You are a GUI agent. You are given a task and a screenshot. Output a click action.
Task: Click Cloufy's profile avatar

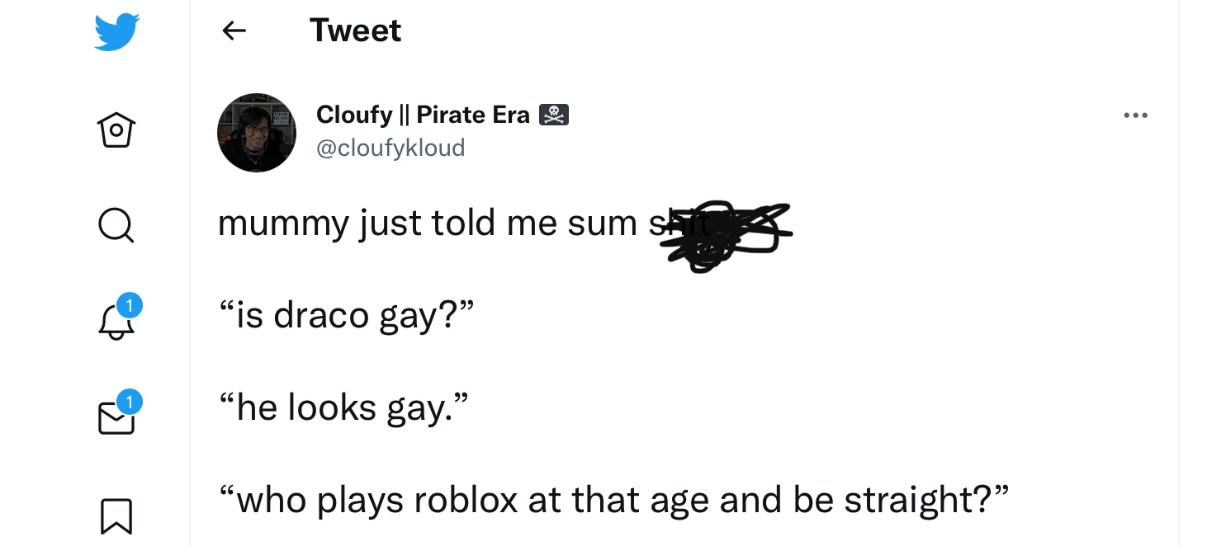pos(257,133)
